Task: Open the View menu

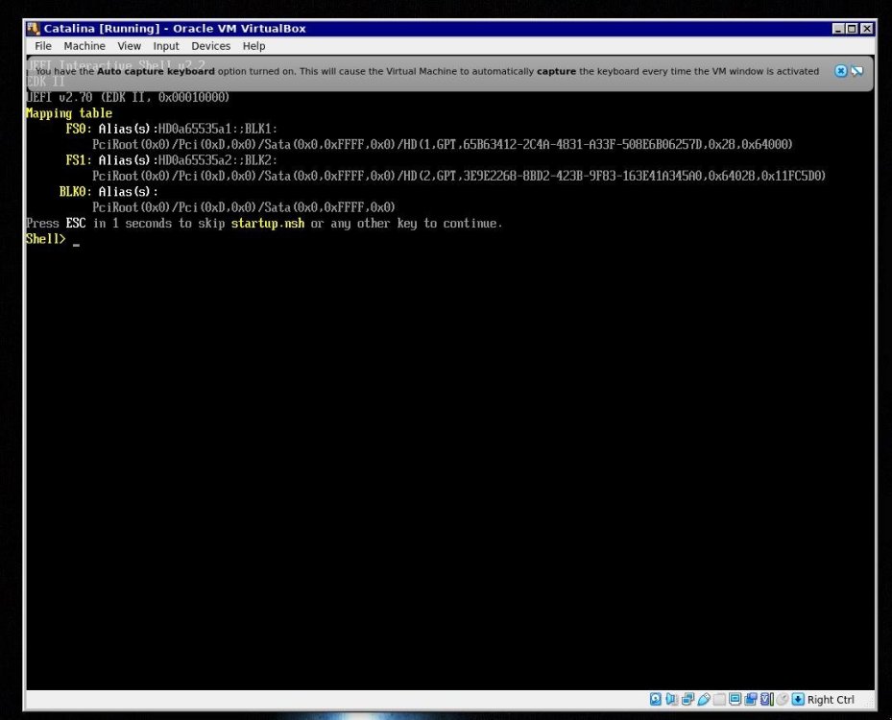Action: [x=129, y=46]
